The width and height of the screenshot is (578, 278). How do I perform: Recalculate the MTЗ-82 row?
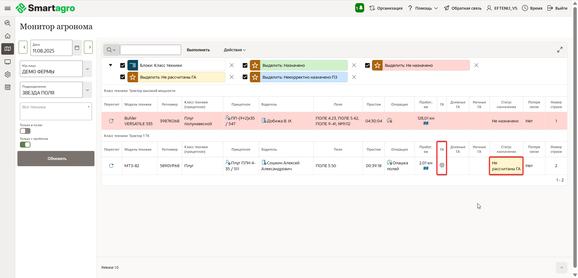tap(111, 166)
